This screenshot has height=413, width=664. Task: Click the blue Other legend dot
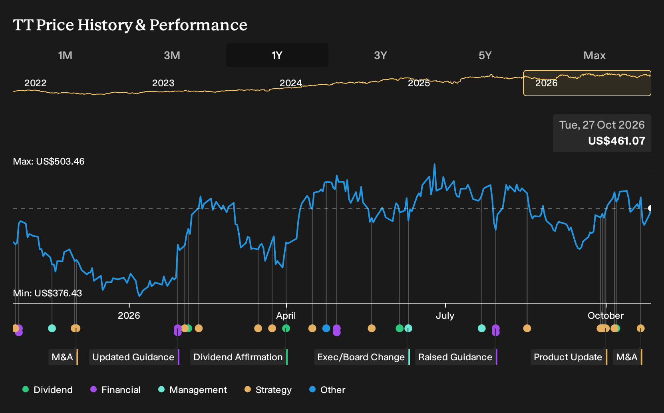click(312, 389)
